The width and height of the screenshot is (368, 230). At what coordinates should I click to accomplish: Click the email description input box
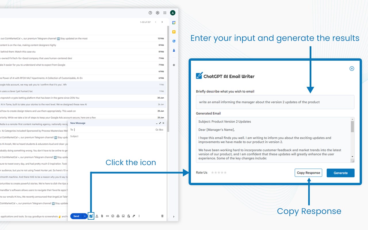click(x=275, y=102)
